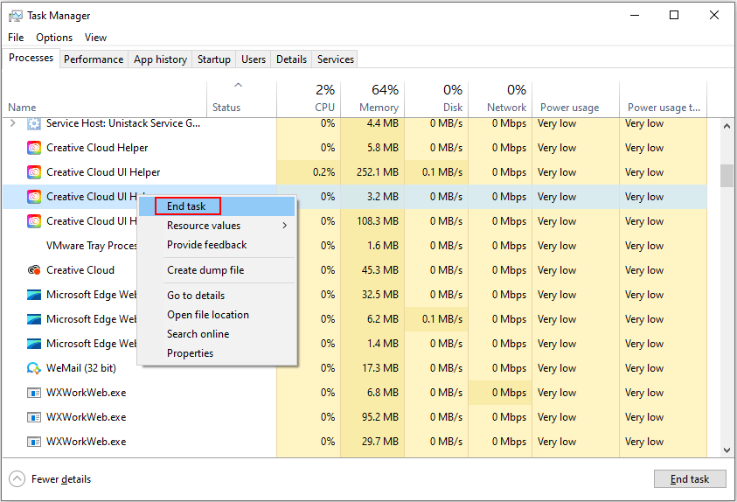Image resolution: width=737 pixels, height=502 pixels.
Task: Select the Creative Cloud Helper name text
Action: point(97,148)
